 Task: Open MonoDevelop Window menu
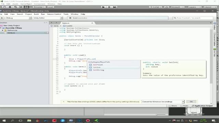(x=75, y=14)
